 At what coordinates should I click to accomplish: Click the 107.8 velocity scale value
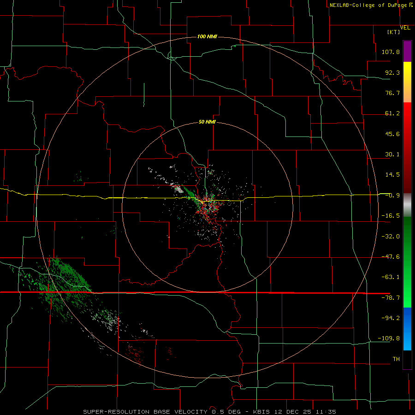coord(391,52)
